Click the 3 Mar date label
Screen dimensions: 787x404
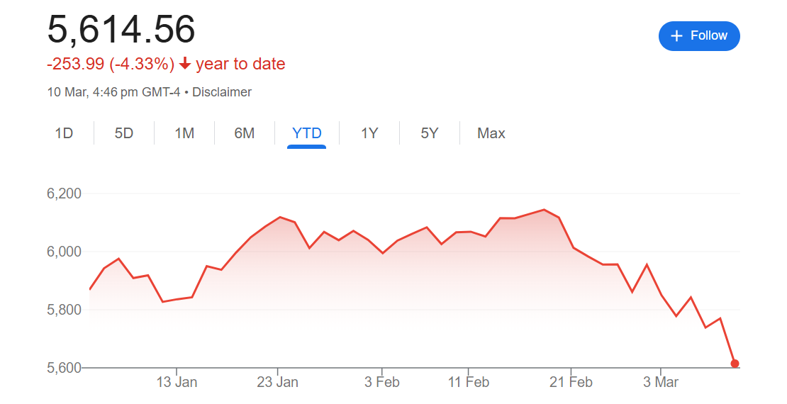click(x=661, y=383)
